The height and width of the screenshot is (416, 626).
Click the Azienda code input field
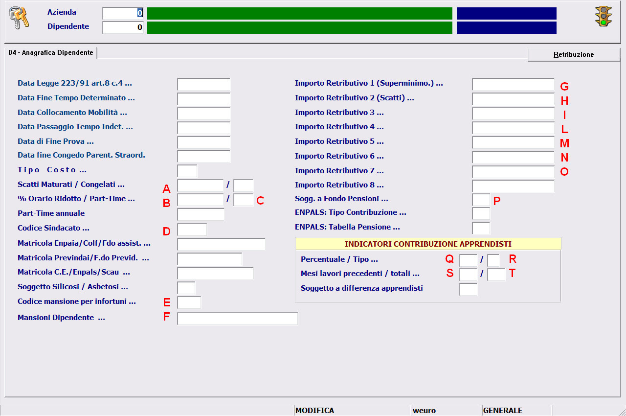pos(123,13)
